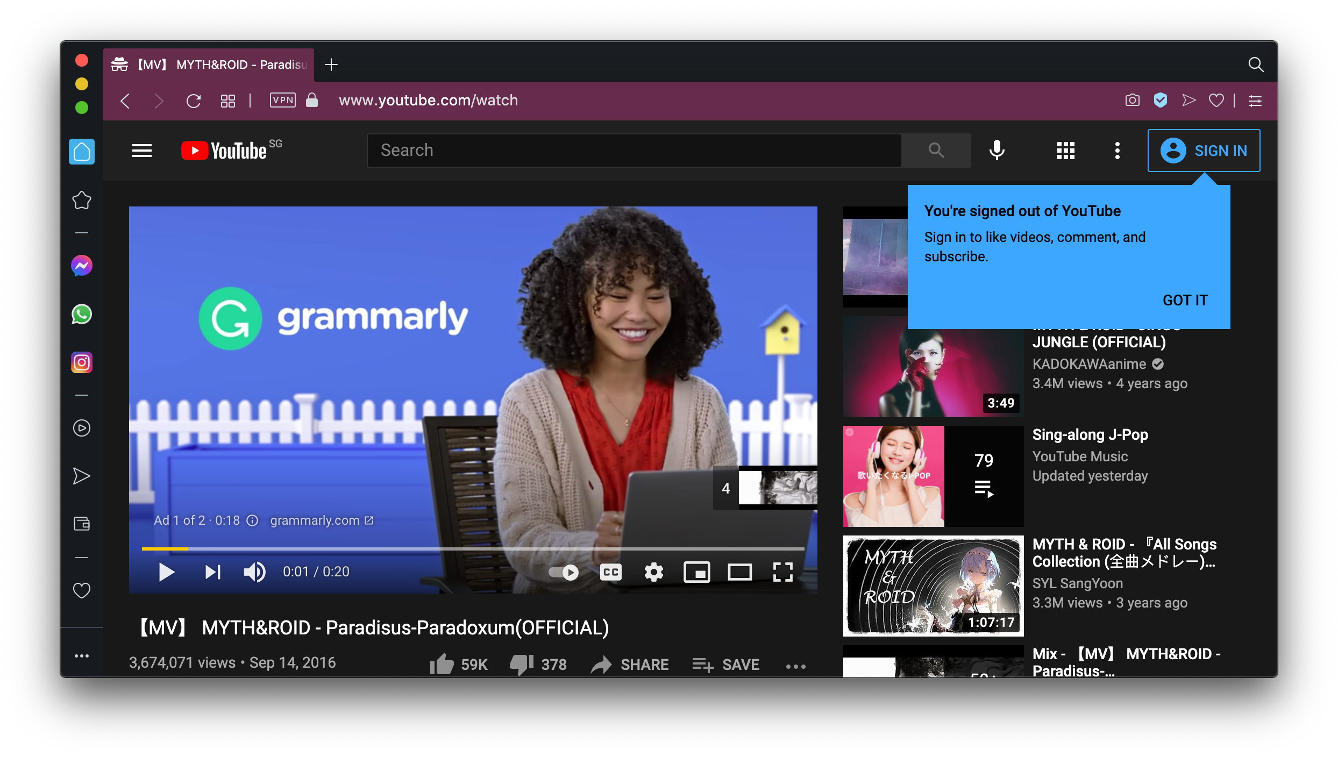
Task: Open Pinboards heart icon in sidebar
Action: (x=82, y=590)
